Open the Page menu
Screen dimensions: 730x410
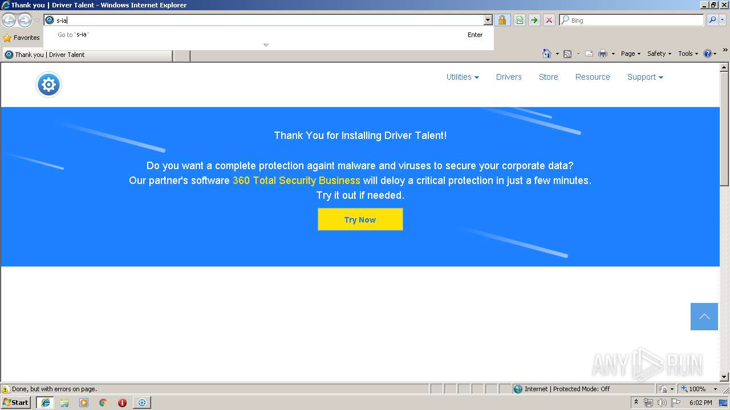pyautogui.click(x=630, y=54)
